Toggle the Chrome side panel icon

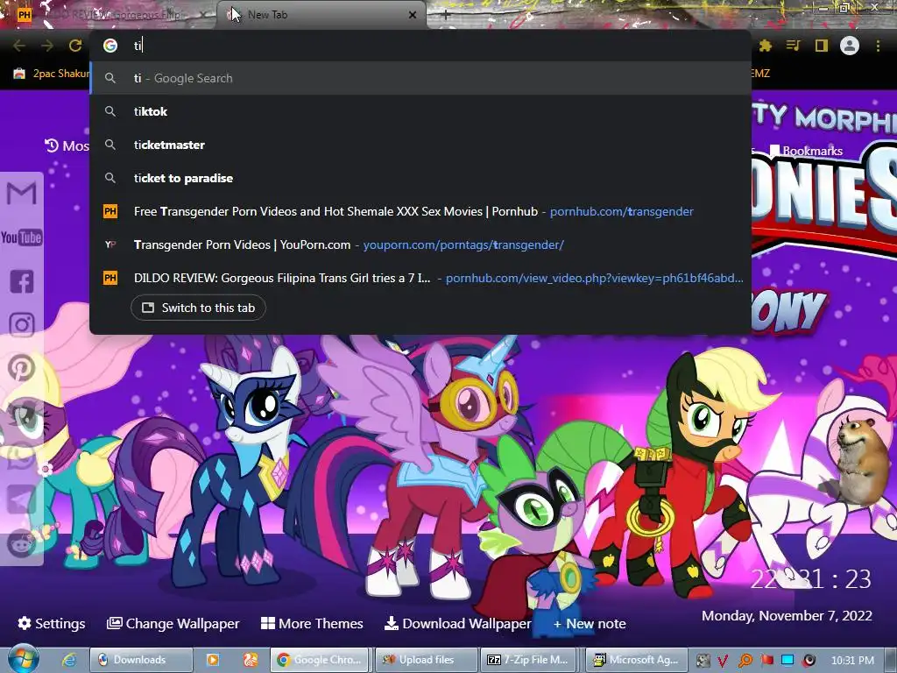(x=822, y=46)
